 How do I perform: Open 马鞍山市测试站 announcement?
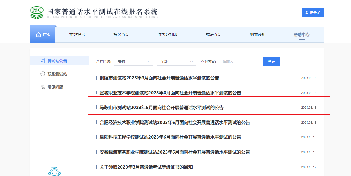pyautogui.click(x=161, y=108)
